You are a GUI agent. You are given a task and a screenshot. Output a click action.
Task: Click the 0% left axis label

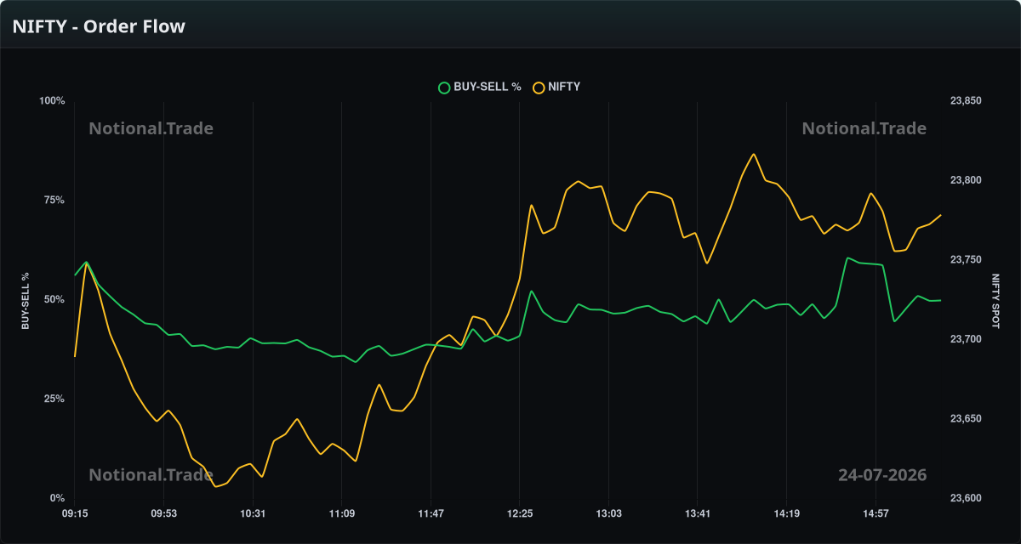tap(58, 498)
